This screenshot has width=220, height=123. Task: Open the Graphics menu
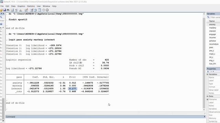tap(21, 6)
